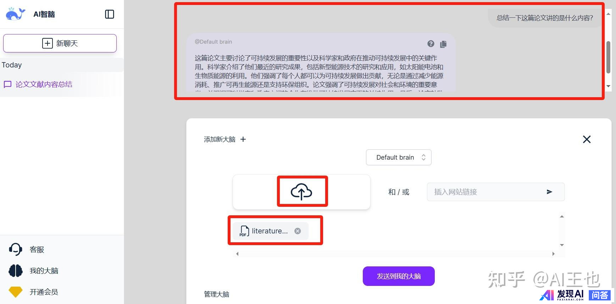
Task: Go to 我的大脑 page
Action: point(44,271)
